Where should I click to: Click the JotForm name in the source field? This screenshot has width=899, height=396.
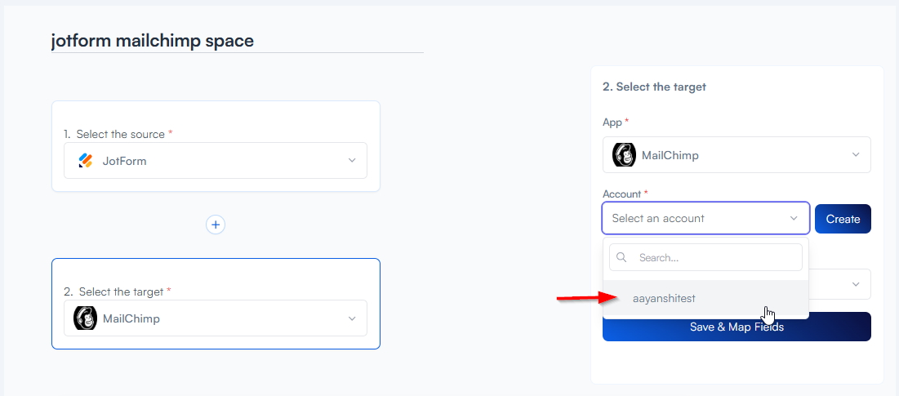[124, 161]
